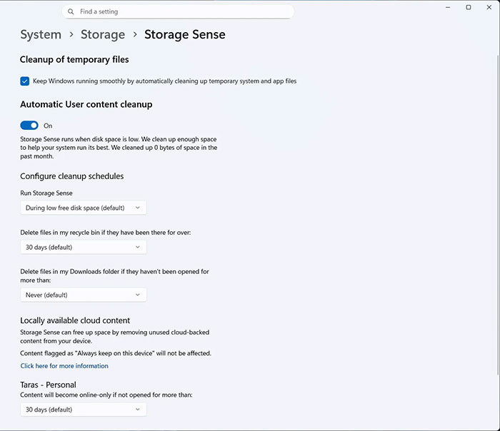Image resolution: width=500 pixels, height=431 pixels.
Task: Navigate to Storage in the breadcrumb
Action: (103, 34)
